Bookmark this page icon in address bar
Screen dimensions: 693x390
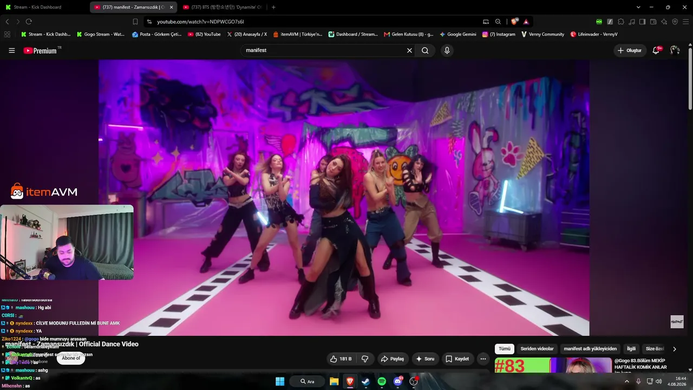[x=135, y=22]
